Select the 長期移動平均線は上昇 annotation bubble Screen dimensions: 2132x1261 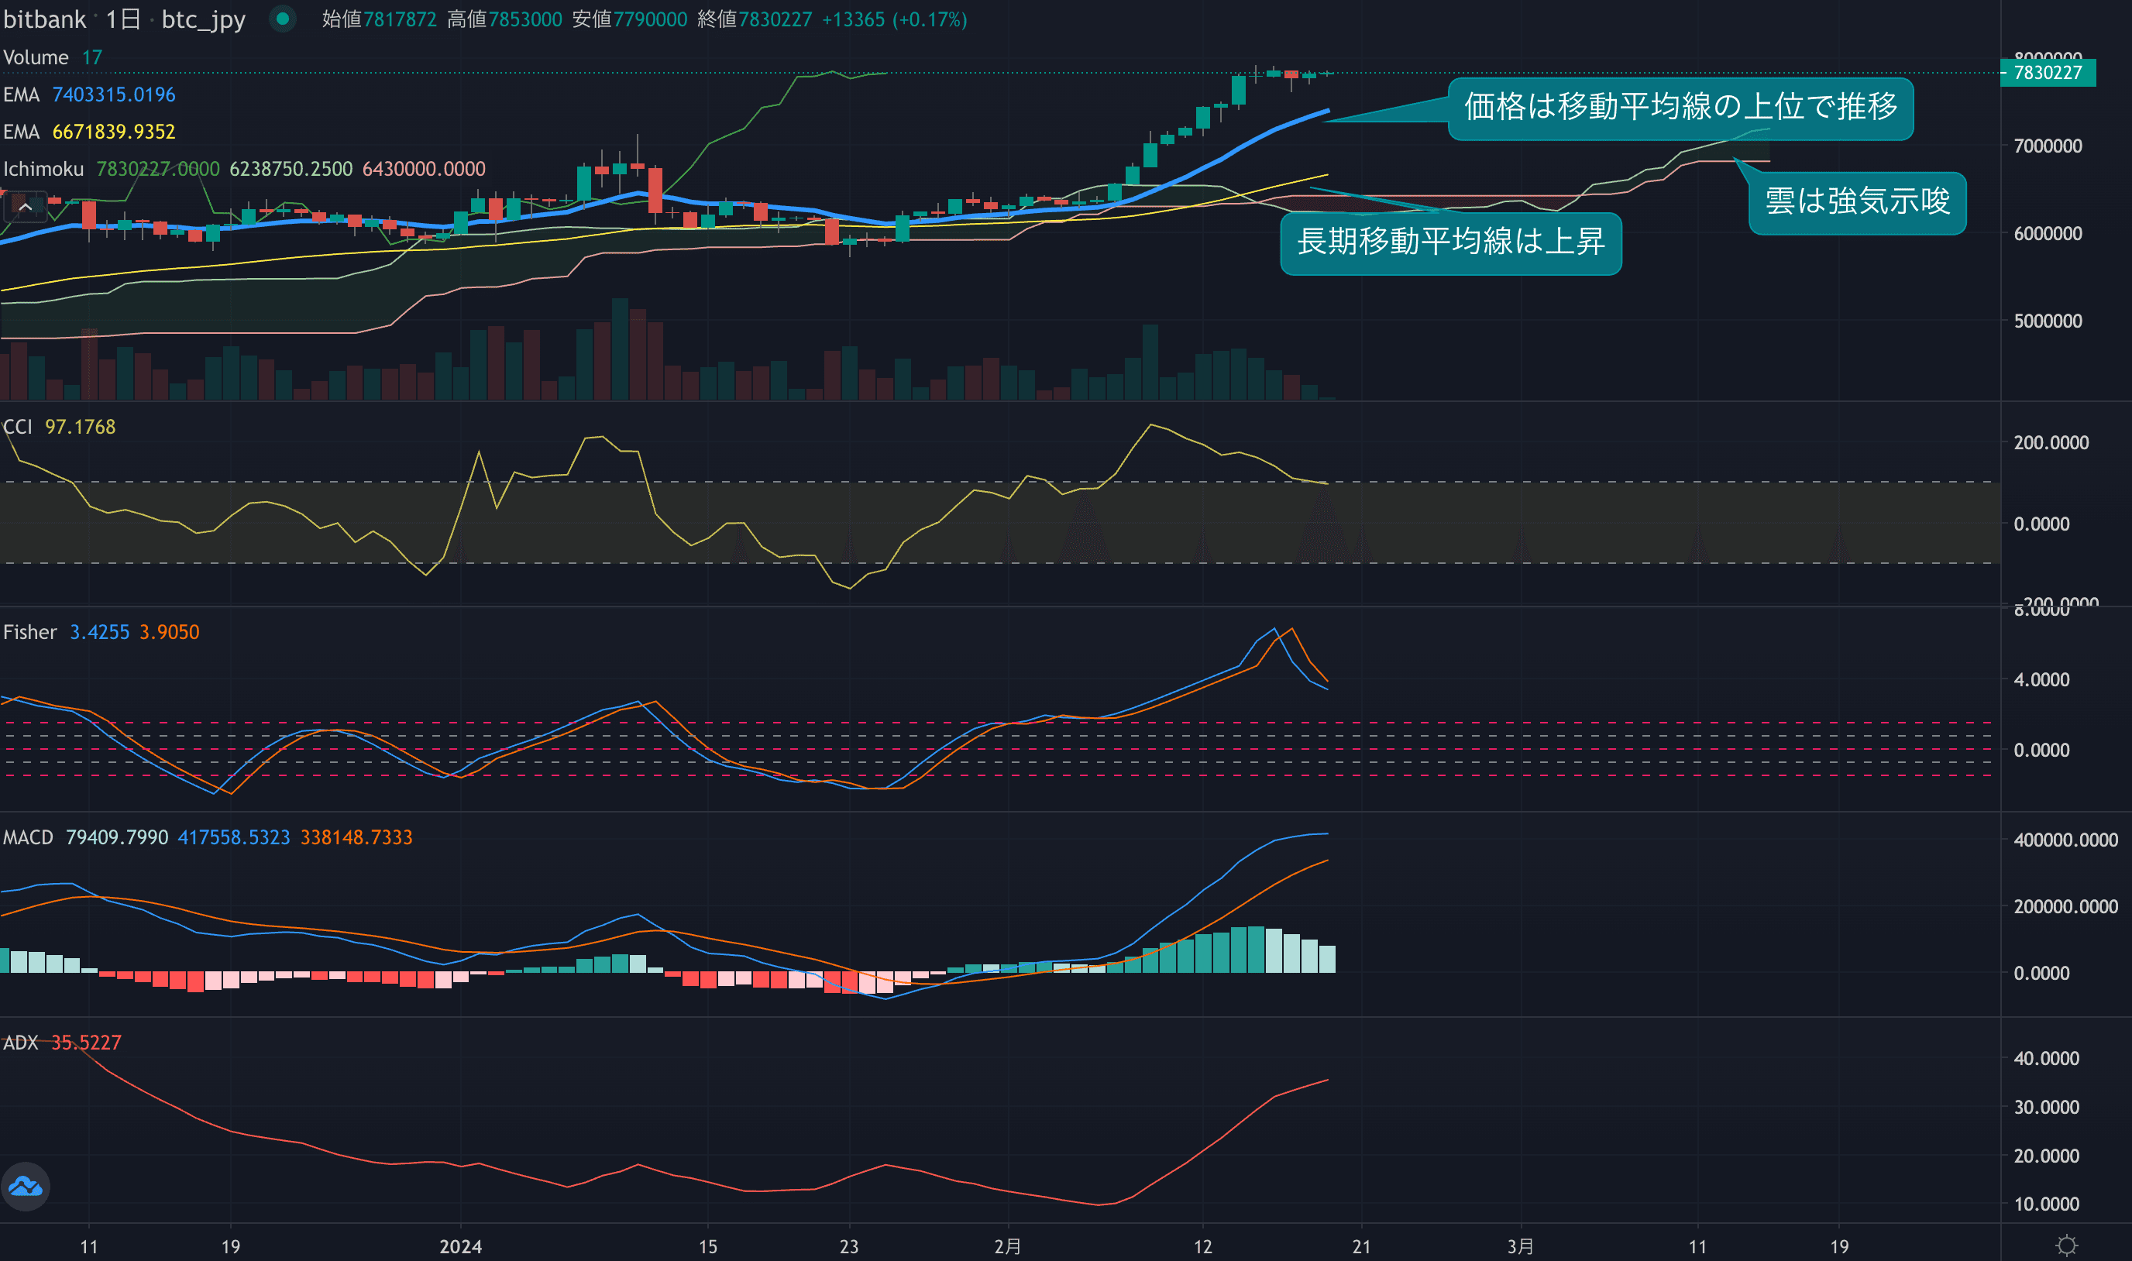(x=1450, y=243)
